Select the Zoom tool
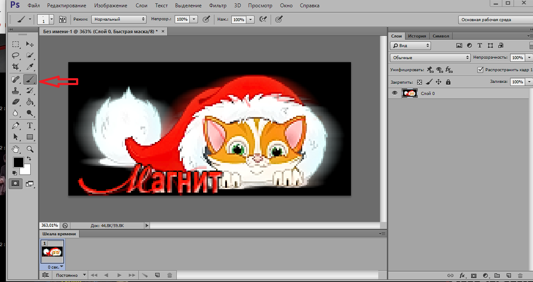The image size is (533, 282). pos(30,149)
